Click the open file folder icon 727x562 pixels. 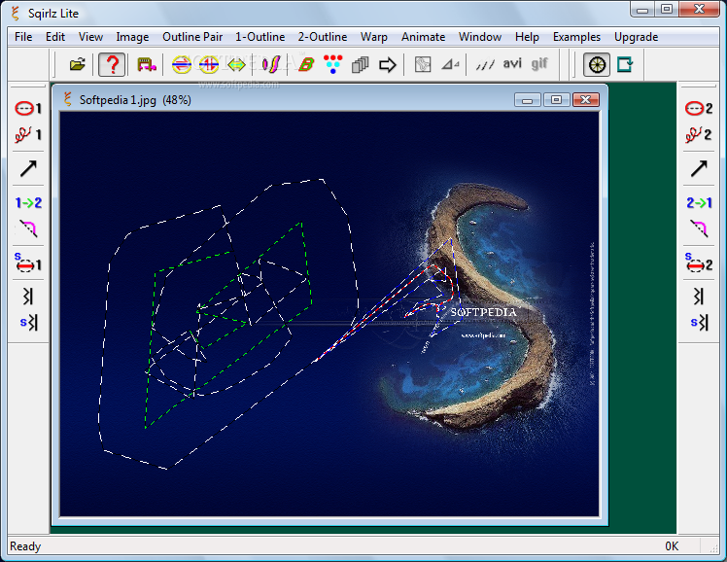pyautogui.click(x=78, y=64)
